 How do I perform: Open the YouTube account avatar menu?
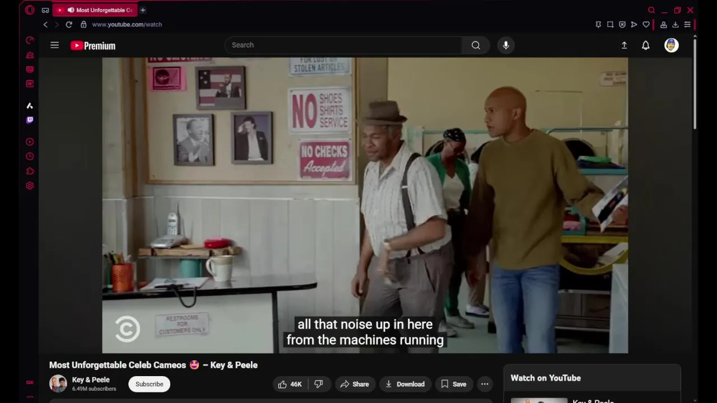click(x=672, y=45)
